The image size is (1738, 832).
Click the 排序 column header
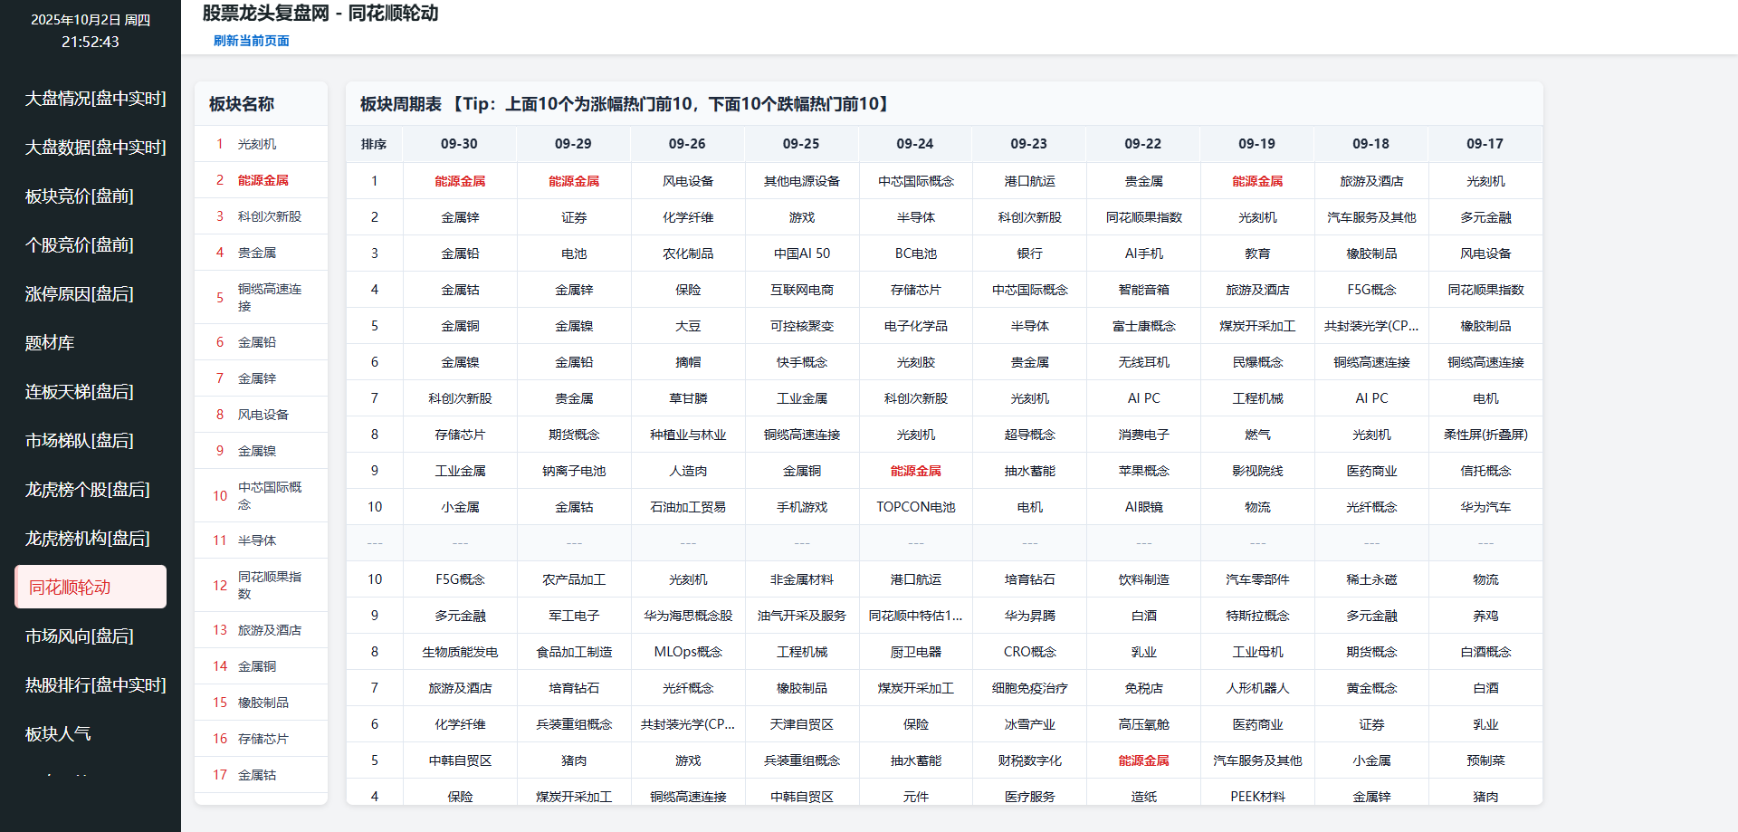point(374,144)
